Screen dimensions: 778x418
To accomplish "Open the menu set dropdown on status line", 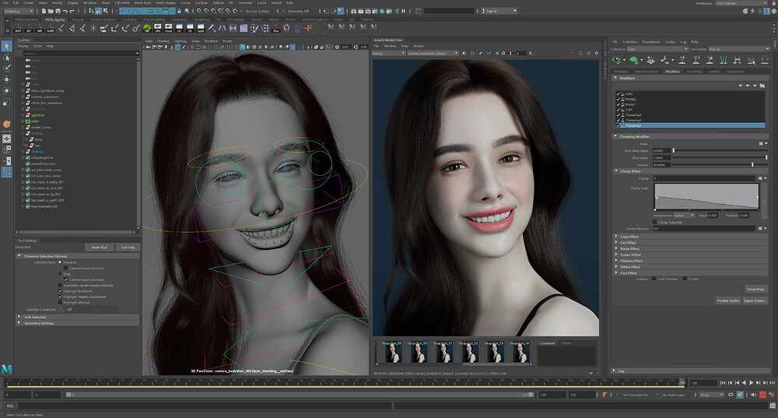I will click(x=19, y=10).
